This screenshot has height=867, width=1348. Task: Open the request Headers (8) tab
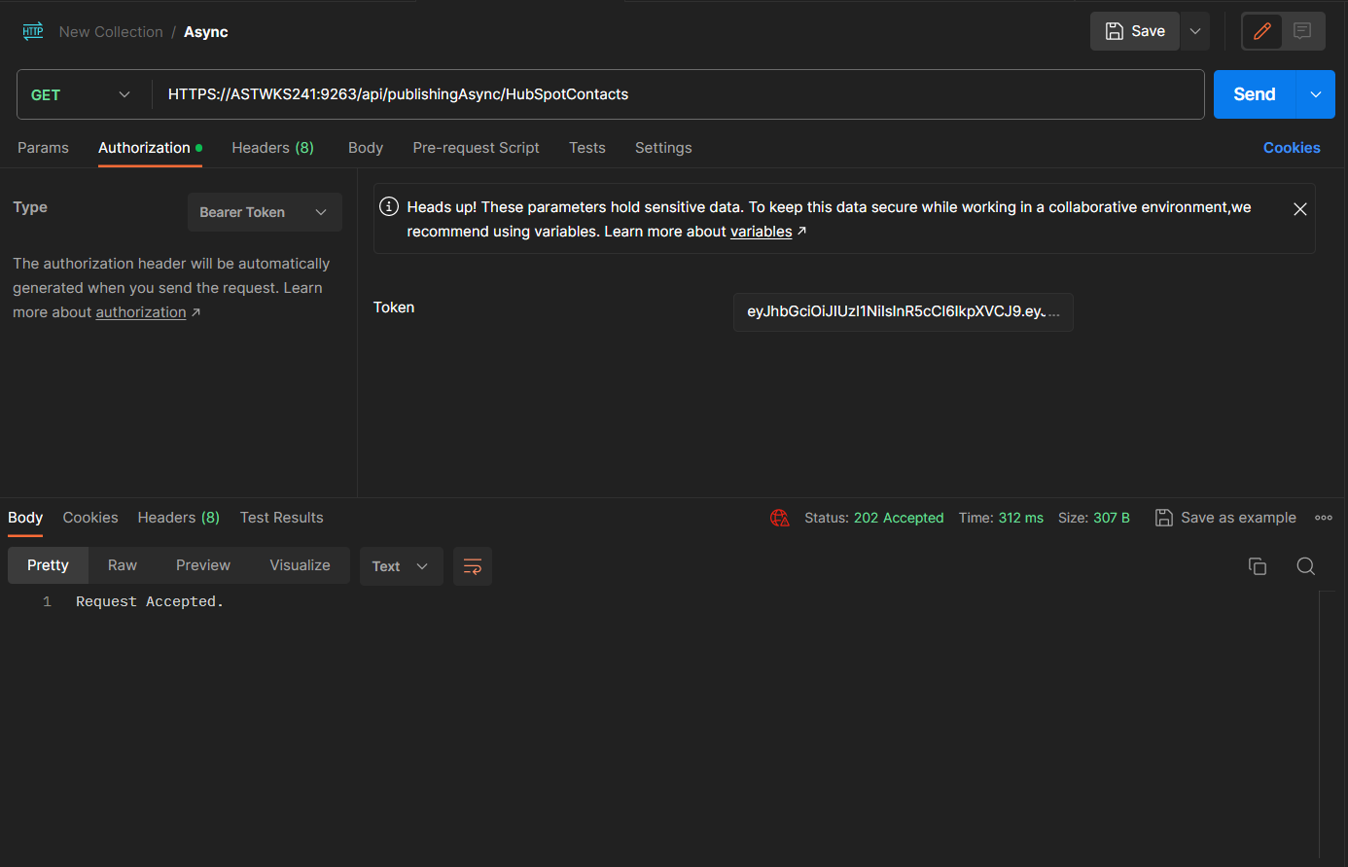[x=272, y=148]
